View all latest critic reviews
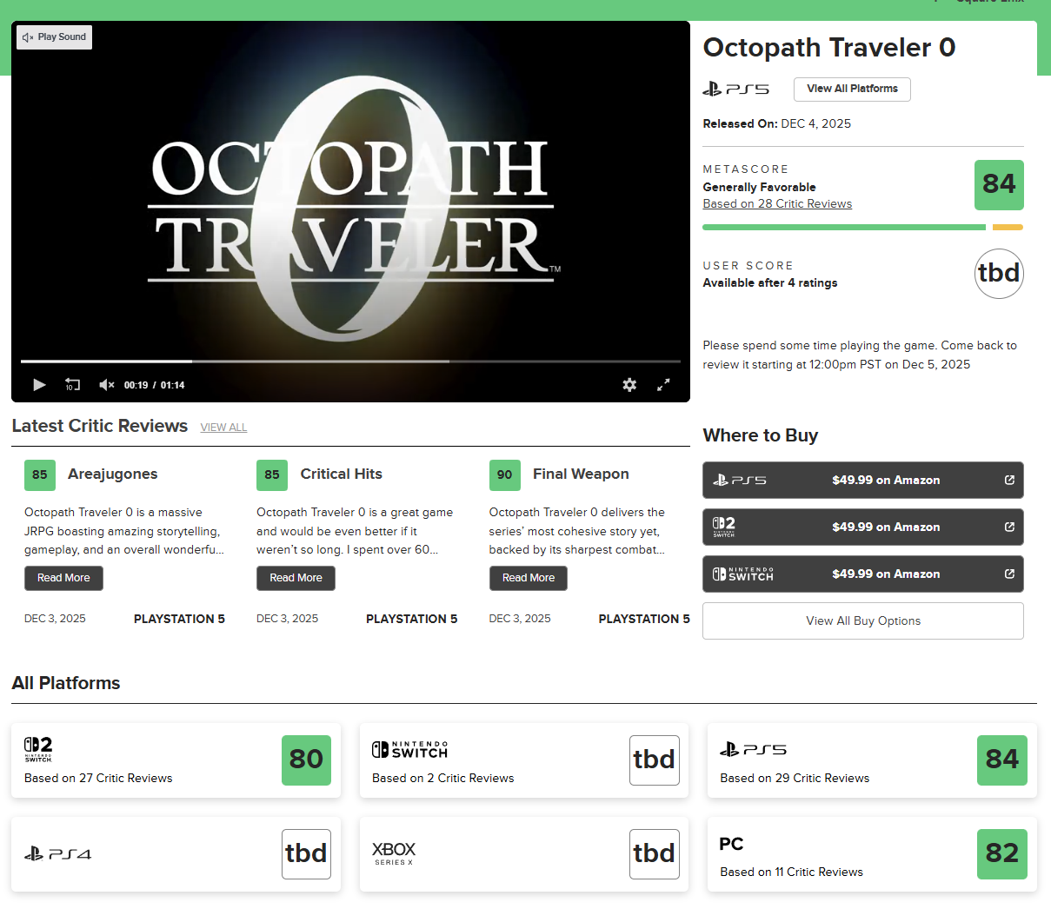 (223, 428)
